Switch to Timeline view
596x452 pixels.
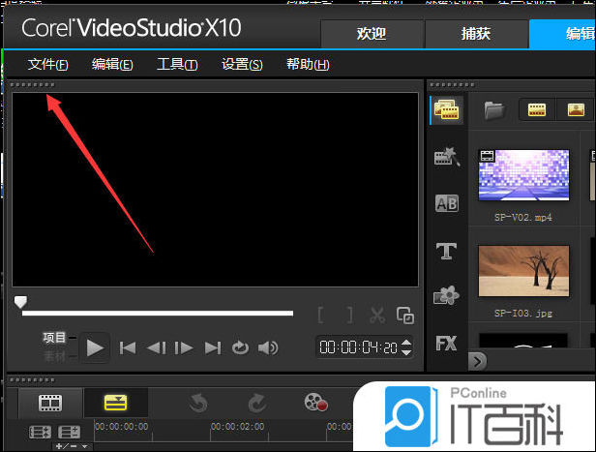(115, 403)
